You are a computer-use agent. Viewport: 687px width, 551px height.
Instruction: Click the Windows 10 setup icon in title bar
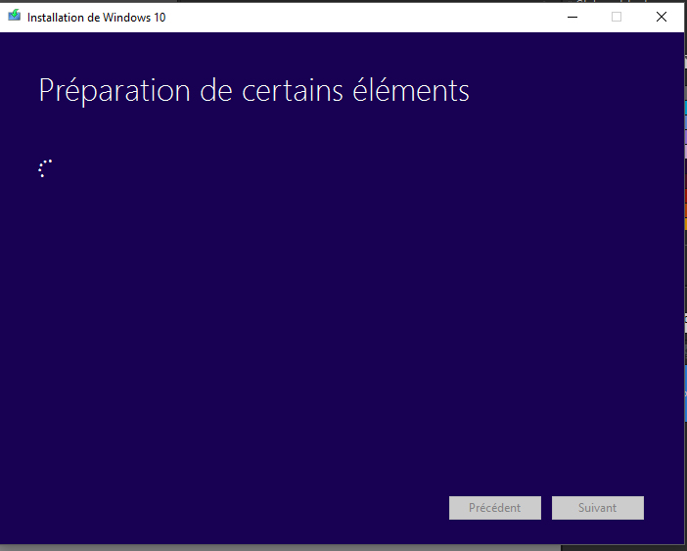14,16
